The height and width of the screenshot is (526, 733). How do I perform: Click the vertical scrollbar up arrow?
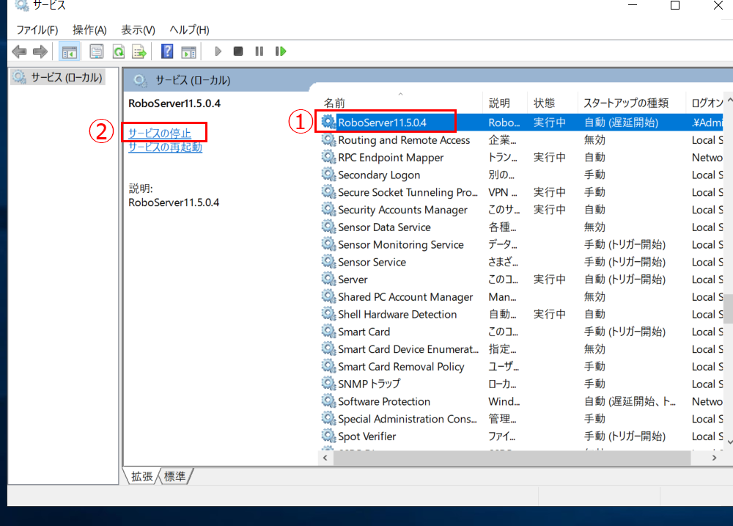point(729,100)
